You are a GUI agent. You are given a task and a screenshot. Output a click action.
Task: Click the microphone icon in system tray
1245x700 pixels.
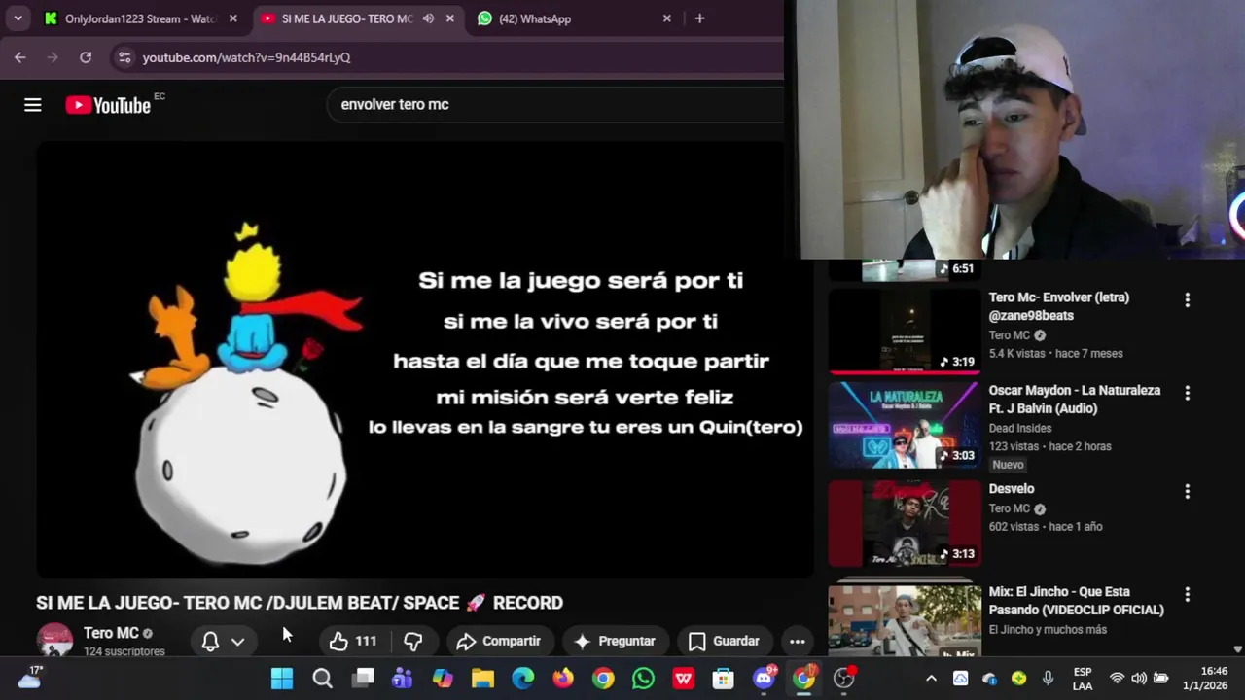tap(1048, 679)
